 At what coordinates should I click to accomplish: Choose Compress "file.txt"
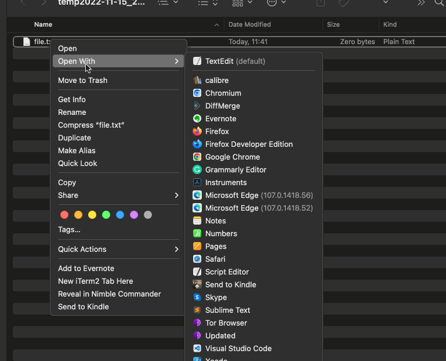pos(118,125)
